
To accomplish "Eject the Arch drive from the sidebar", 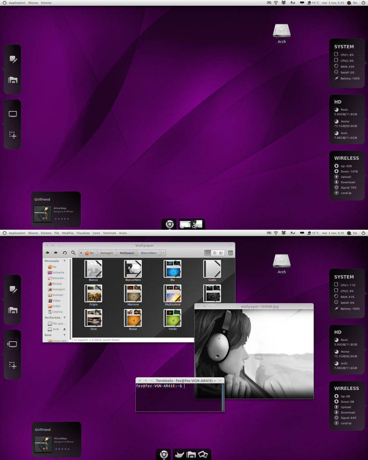I will [x=64, y=329].
